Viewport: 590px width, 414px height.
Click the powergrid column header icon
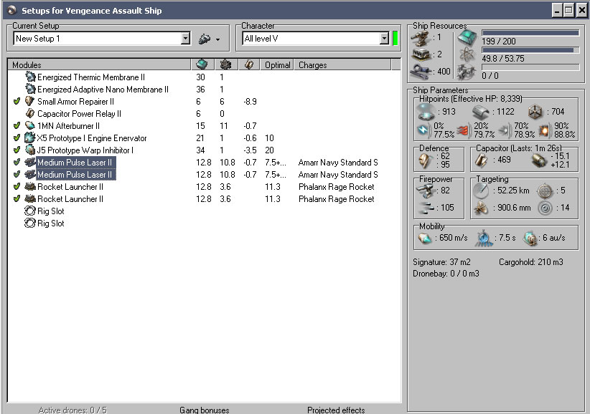[226, 64]
